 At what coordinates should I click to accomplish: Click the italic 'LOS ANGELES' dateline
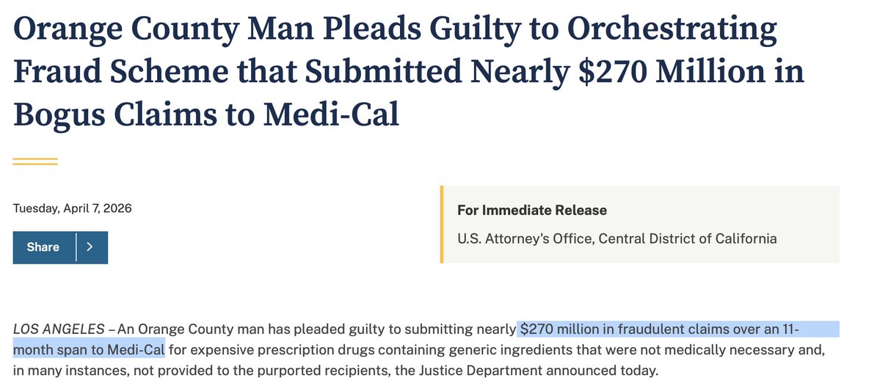tap(59, 329)
